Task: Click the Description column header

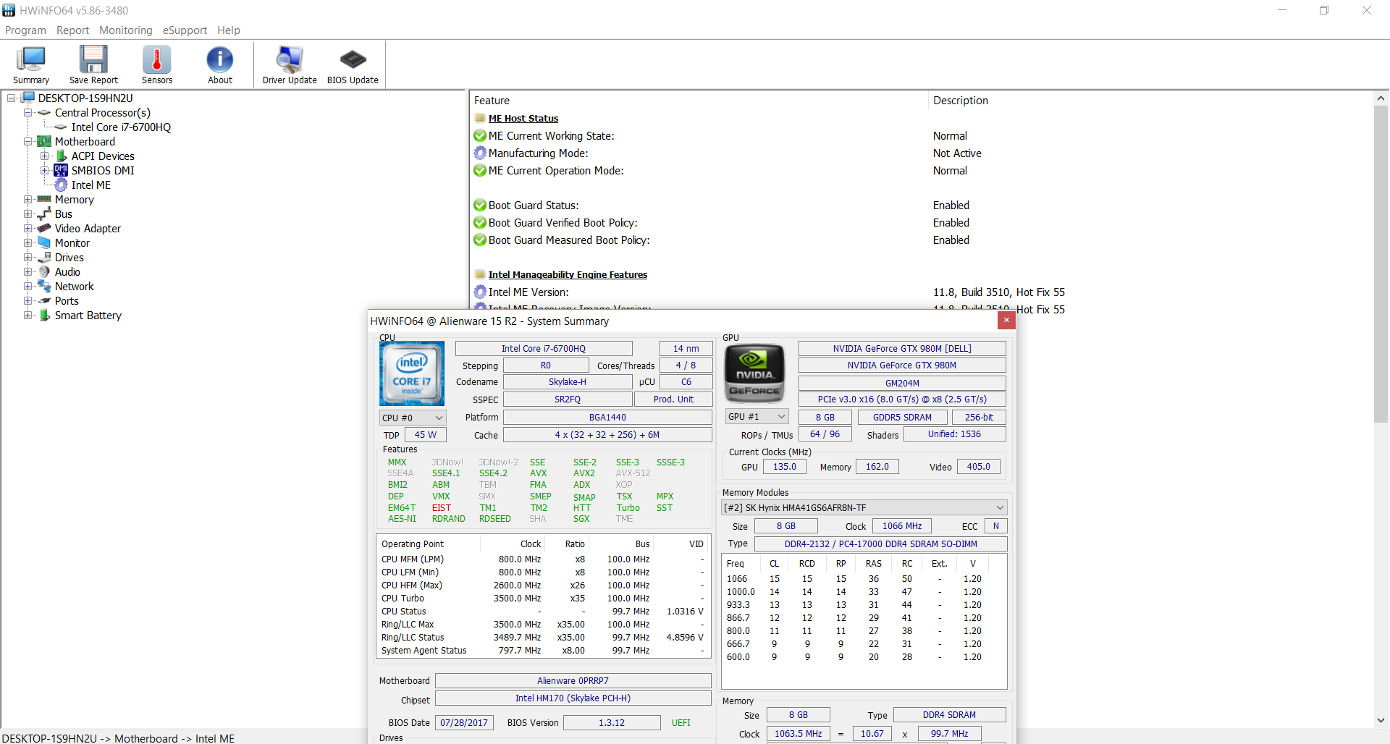Action: tap(1150, 101)
